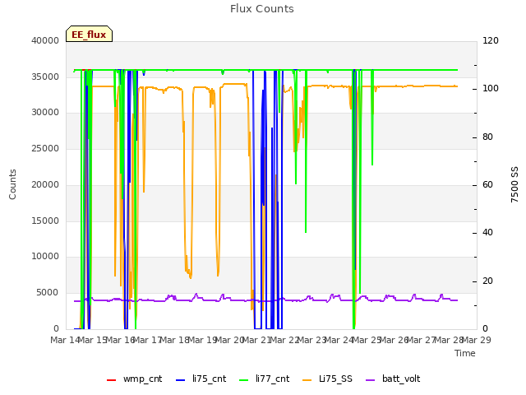
Task: Click the Flux Counts chart title
Action: pos(262,9)
